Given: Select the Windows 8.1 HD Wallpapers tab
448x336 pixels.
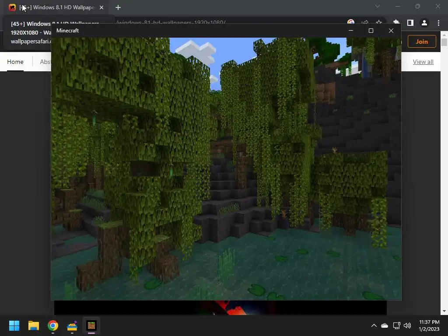Looking at the screenshot, I should pos(57,7).
